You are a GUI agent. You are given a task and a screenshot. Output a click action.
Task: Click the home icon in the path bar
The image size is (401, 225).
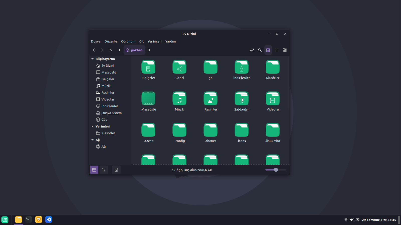(x=128, y=50)
